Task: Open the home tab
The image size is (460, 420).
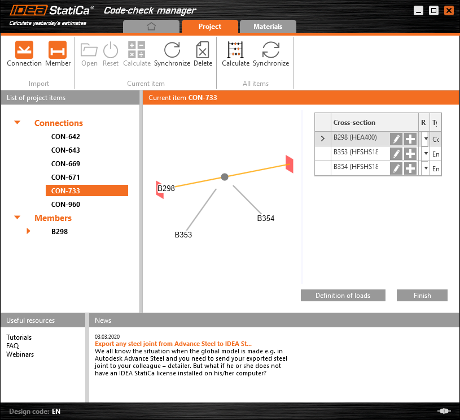Action: click(x=151, y=26)
